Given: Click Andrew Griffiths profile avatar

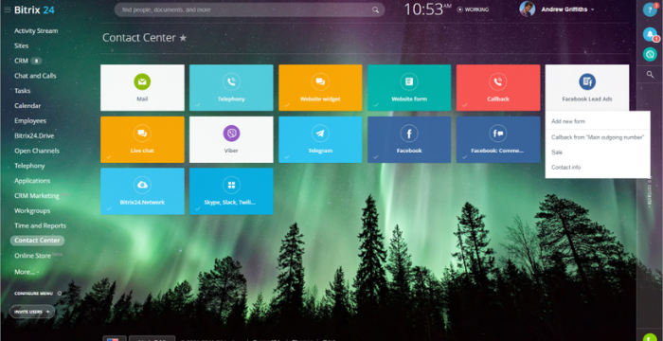Looking at the screenshot, I should click(x=527, y=9).
